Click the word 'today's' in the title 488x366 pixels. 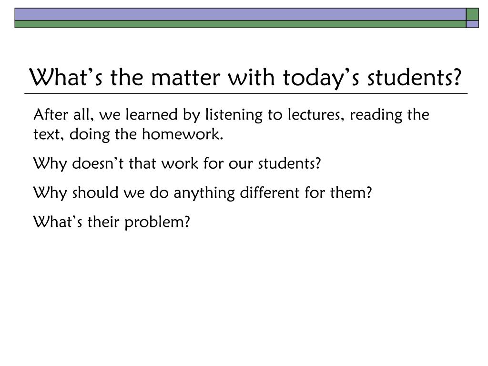click(321, 78)
